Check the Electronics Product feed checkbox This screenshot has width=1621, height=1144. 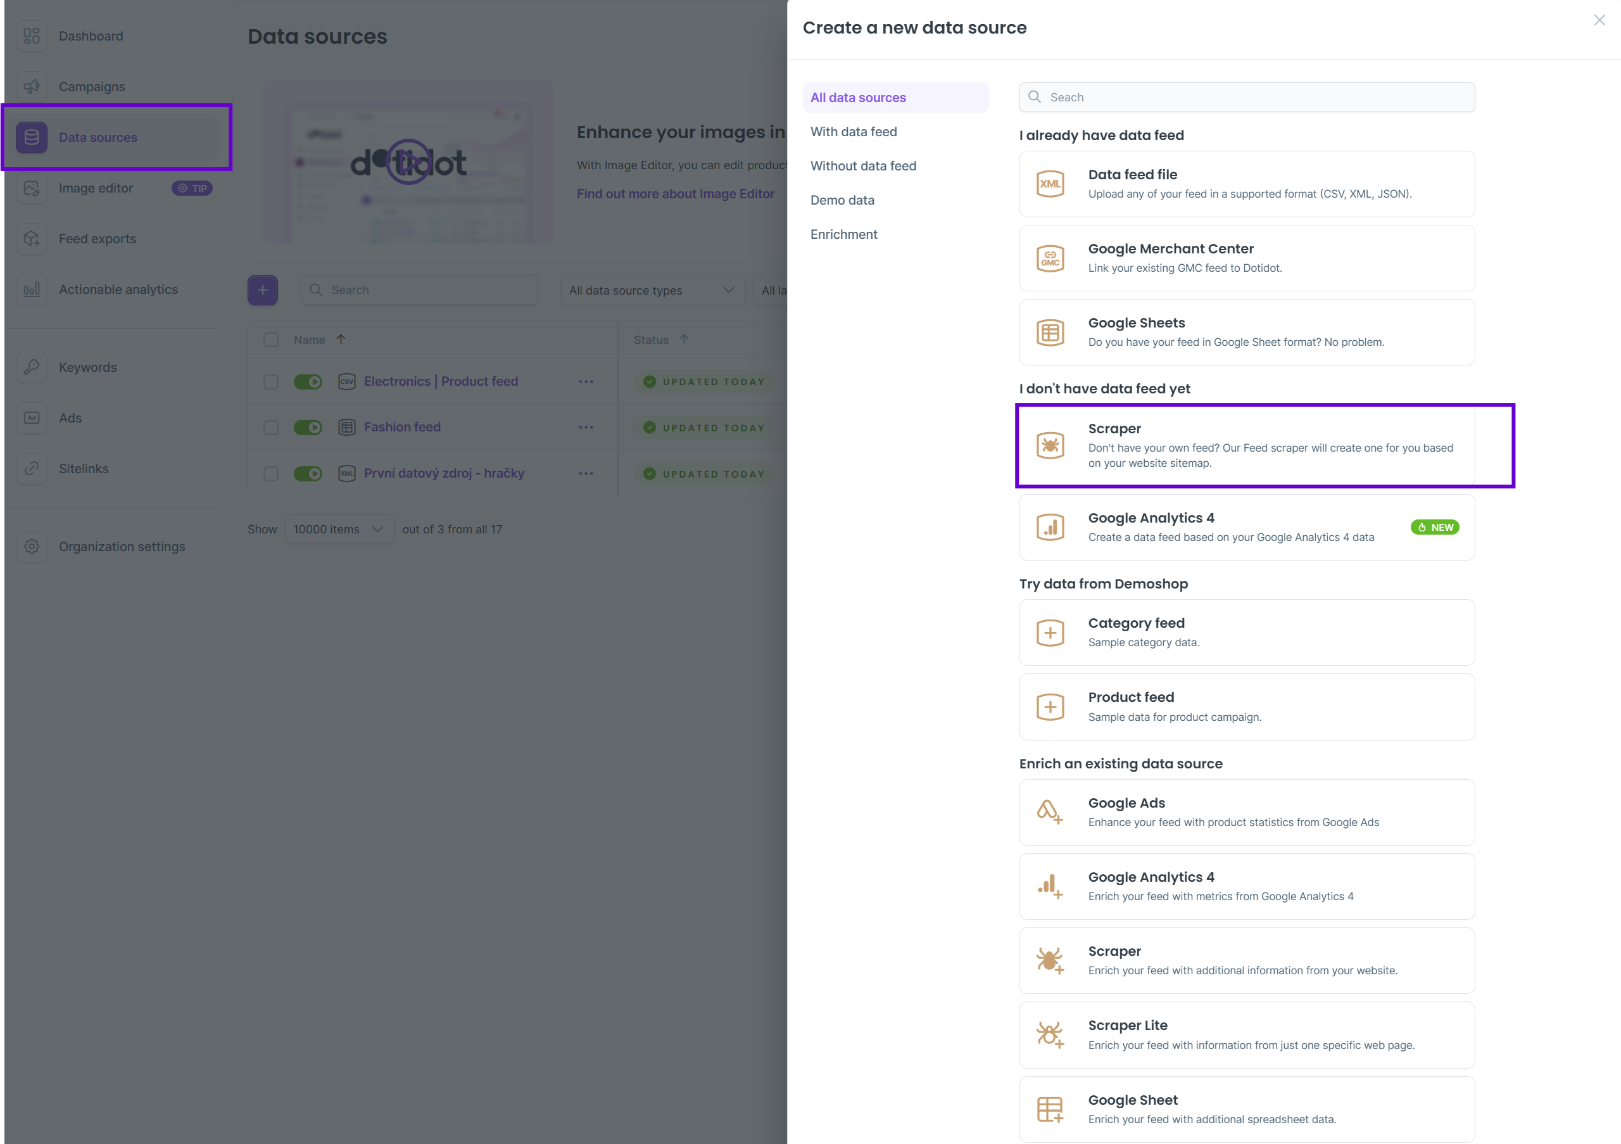(271, 382)
